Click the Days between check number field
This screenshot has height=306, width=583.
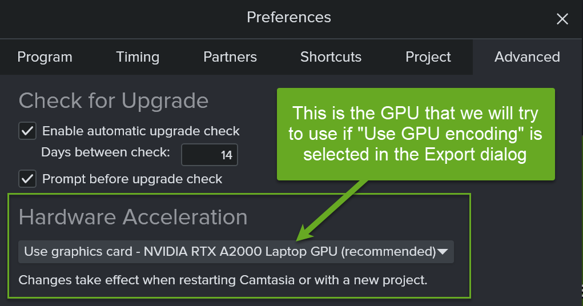coord(210,155)
